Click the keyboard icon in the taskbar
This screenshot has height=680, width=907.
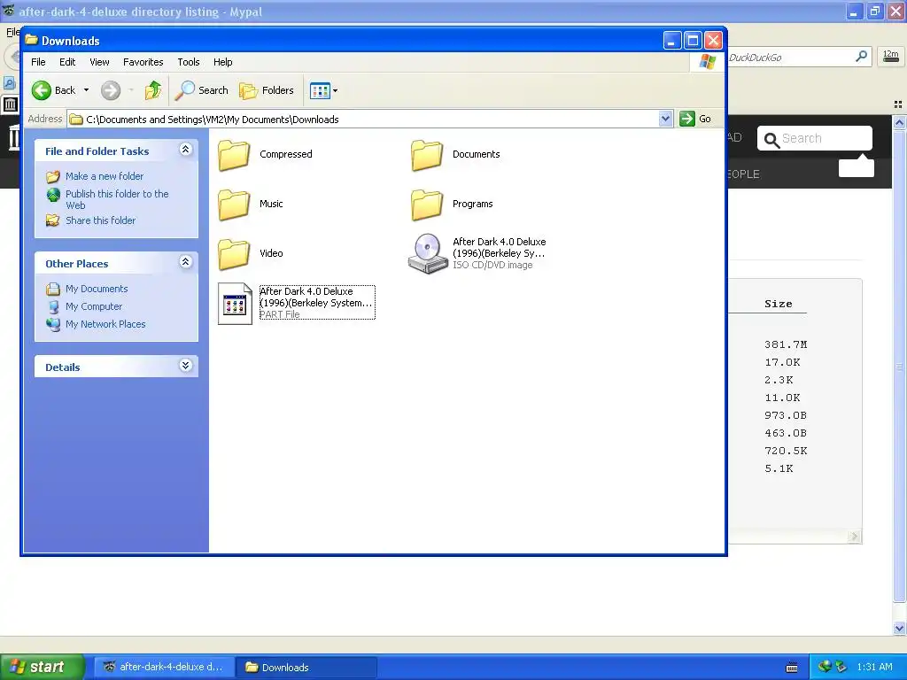792,668
